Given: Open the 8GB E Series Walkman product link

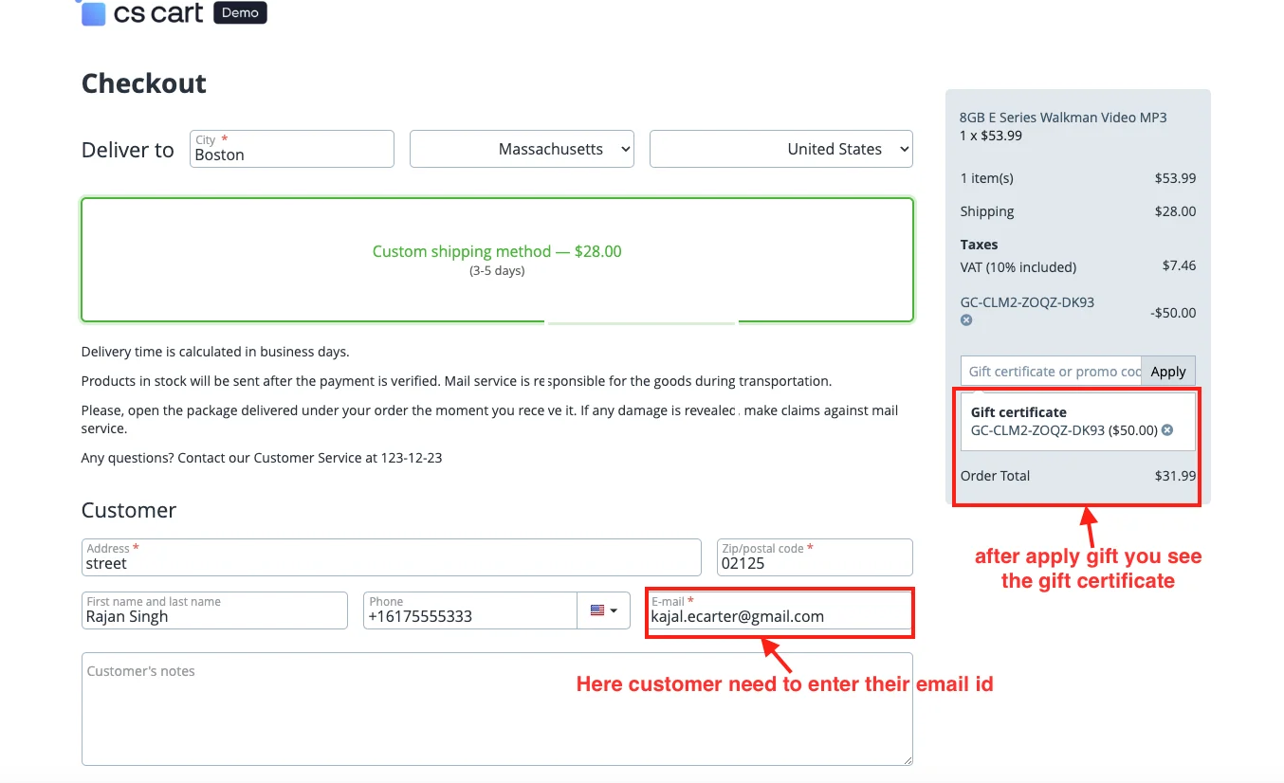Looking at the screenshot, I should (1062, 118).
